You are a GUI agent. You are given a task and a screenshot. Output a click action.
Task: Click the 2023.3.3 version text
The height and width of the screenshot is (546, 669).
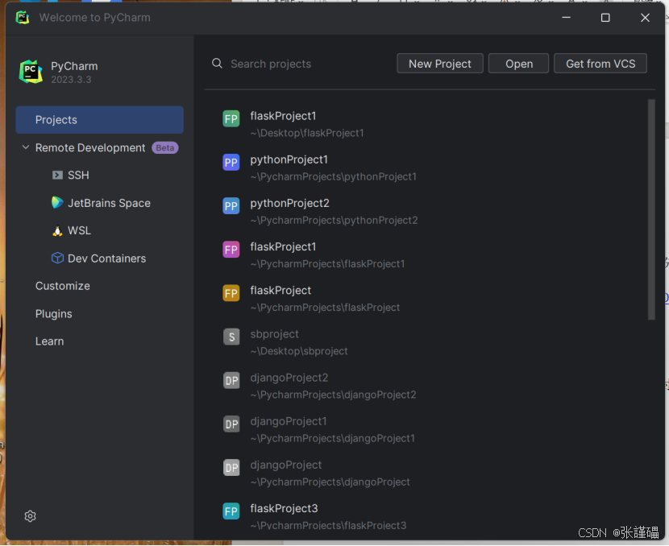pyautogui.click(x=71, y=80)
